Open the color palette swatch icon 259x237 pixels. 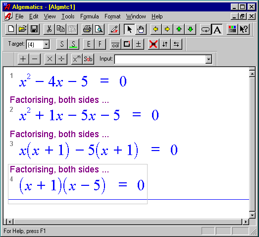pos(232,29)
